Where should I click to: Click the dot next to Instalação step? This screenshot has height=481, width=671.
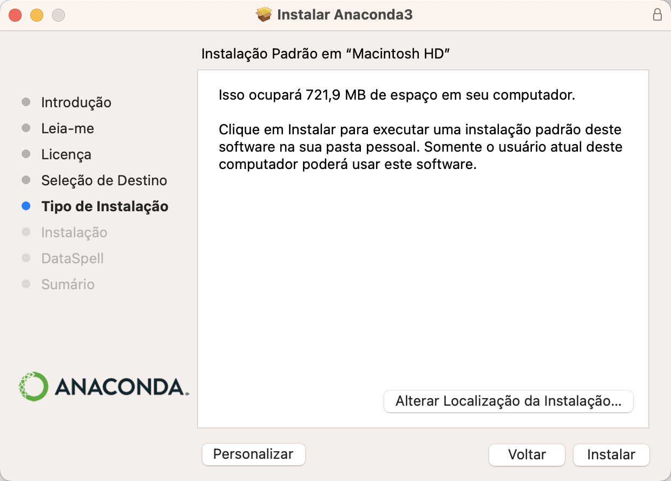[26, 232]
